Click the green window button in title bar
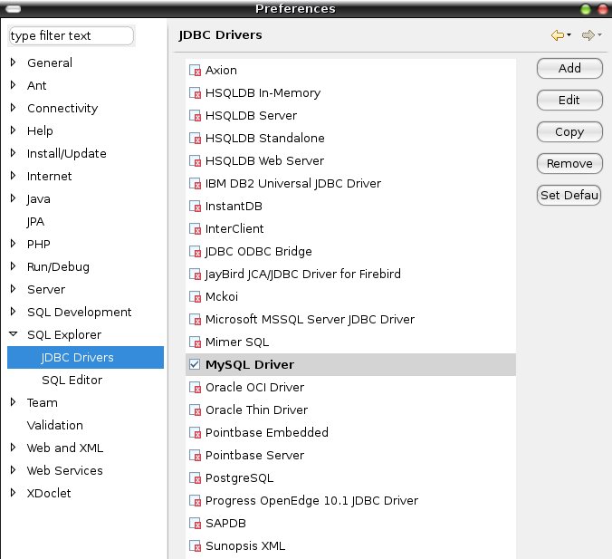The image size is (612, 559). (x=586, y=9)
